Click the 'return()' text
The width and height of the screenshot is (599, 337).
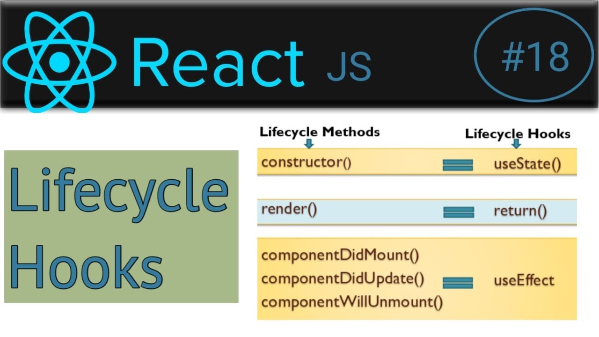coord(520,212)
